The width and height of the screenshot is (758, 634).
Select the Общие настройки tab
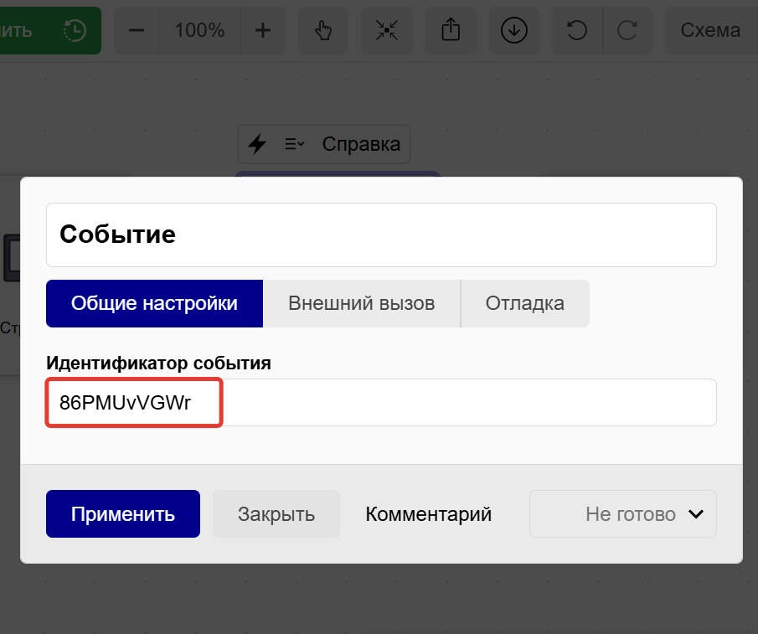tap(154, 303)
